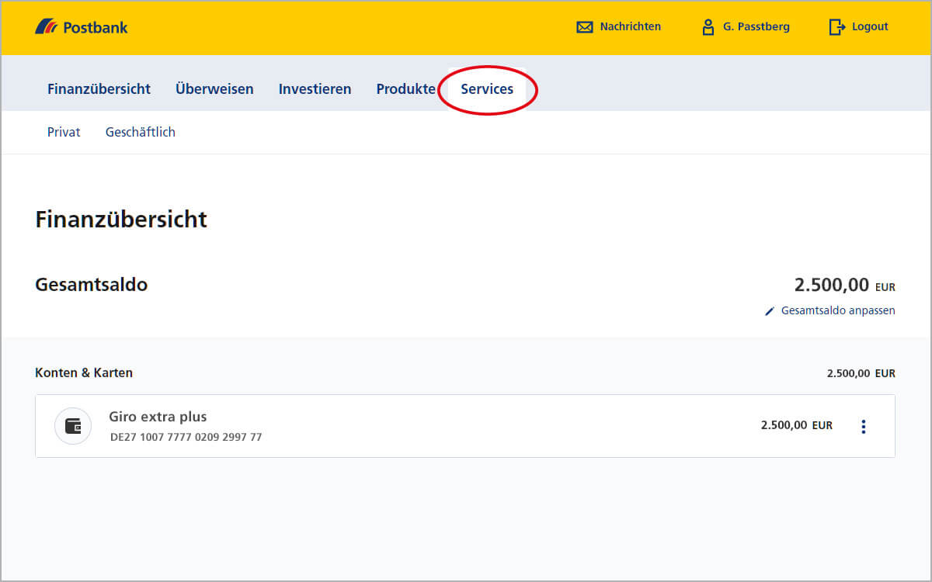Click the Logout link
The height and width of the screenshot is (582, 932).
click(870, 26)
